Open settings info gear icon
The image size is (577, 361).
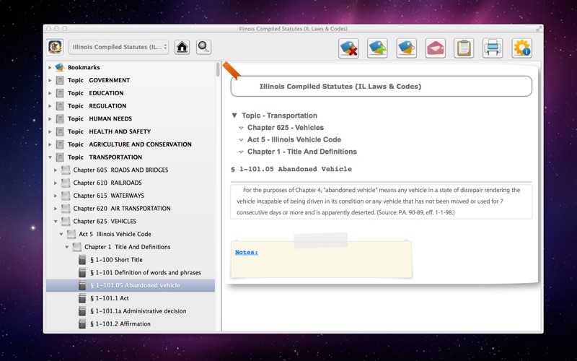point(521,48)
